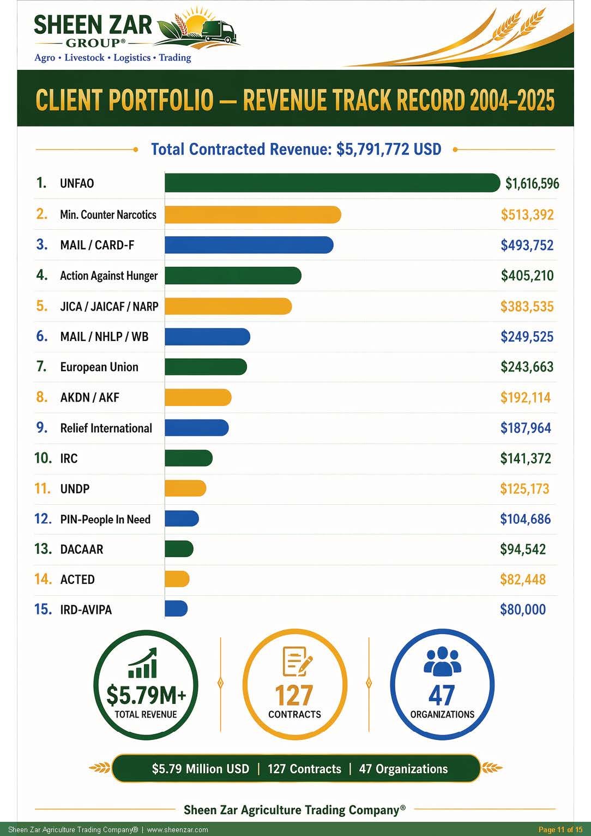Click the 47 Organizations circle

[x=442, y=685]
